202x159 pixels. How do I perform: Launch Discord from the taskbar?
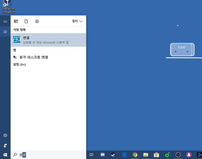(103, 155)
